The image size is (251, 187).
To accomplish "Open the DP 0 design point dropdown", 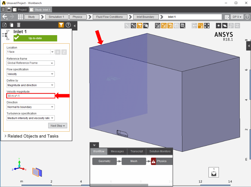I will pos(237,17).
